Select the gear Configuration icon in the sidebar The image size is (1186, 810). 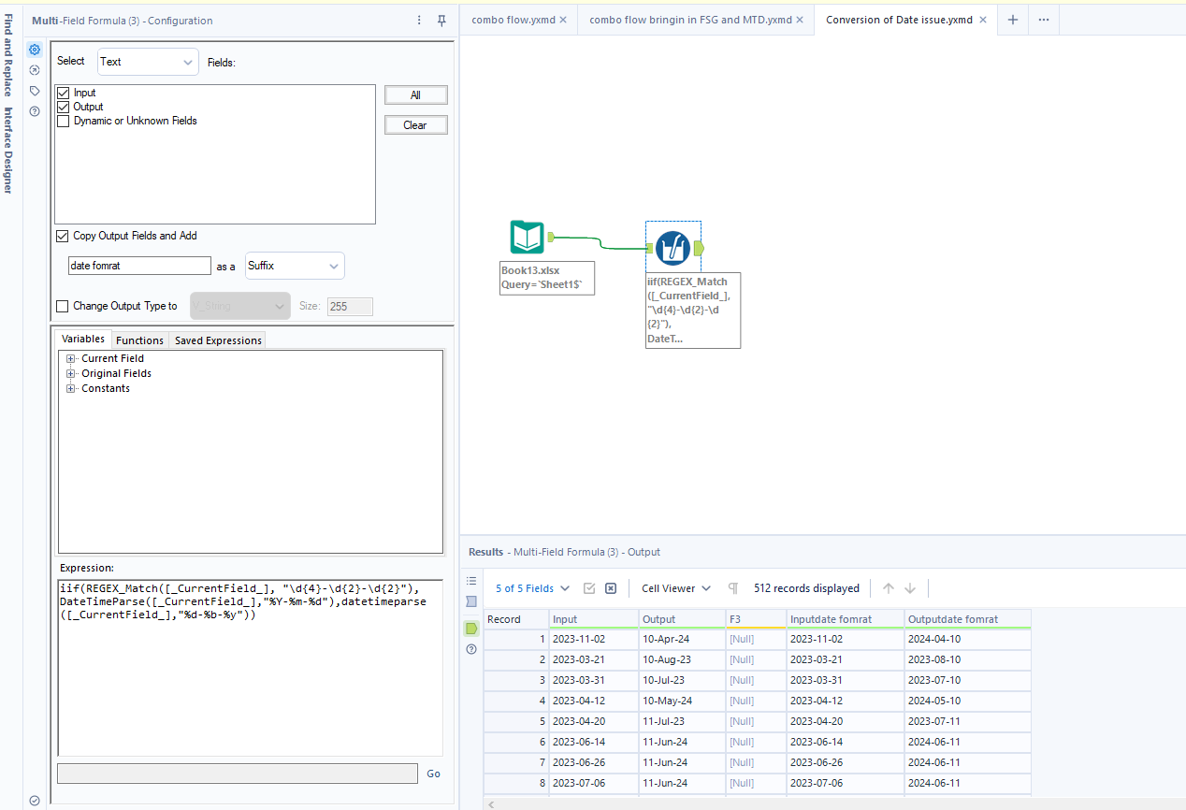pyautogui.click(x=35, y=50)
